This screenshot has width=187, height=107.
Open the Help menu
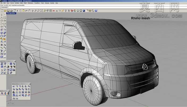[57, 3]
